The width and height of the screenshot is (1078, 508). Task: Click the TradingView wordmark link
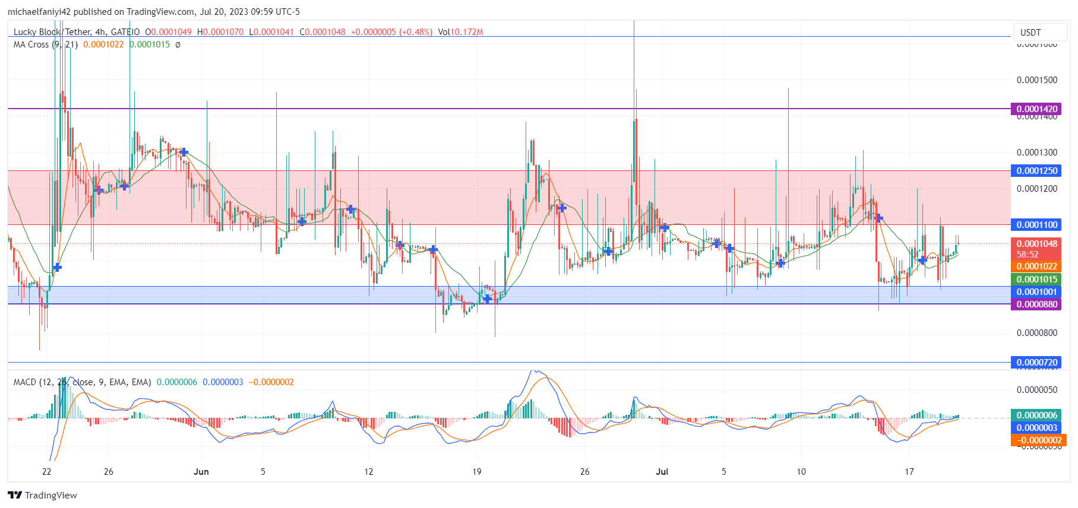(51, 495)
